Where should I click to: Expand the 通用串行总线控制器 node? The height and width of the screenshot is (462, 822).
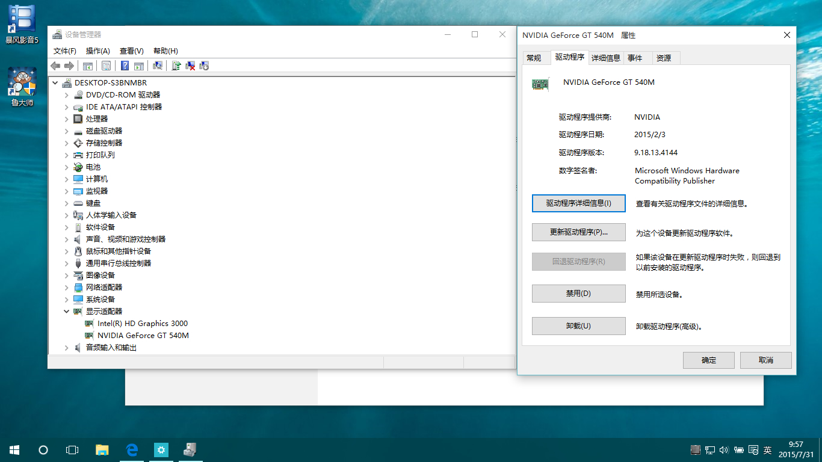[67, 263]
